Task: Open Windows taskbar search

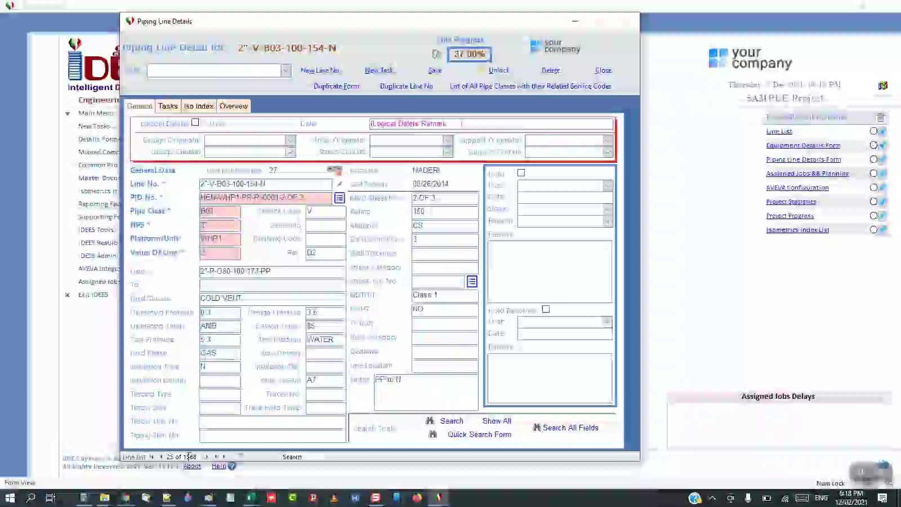Action: [x=30, y=497]
